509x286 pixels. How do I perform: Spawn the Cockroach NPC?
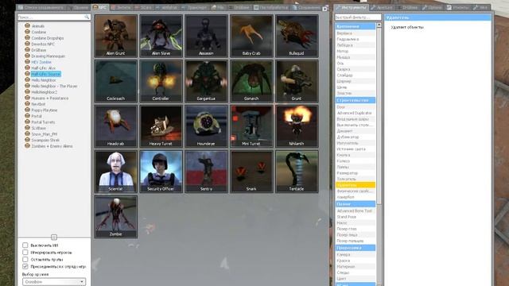[x=116, y=81]
